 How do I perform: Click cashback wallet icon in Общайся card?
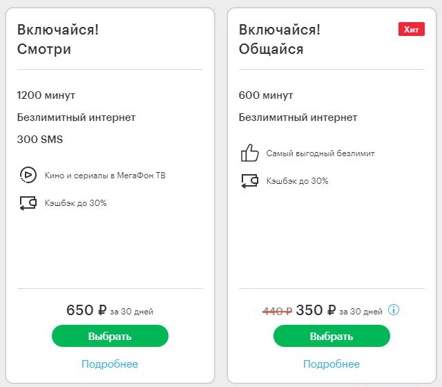(249, 181)
